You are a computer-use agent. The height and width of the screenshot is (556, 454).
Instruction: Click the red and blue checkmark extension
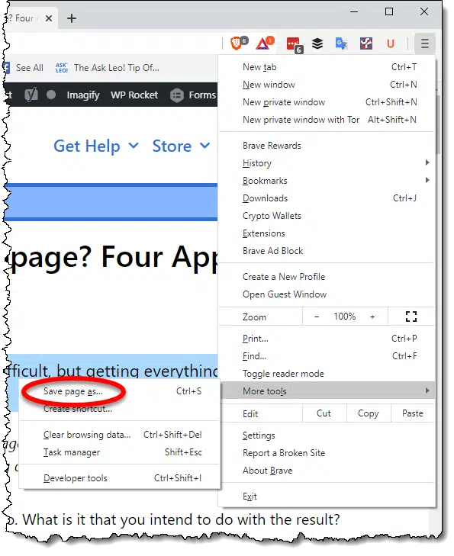[366, 43]
